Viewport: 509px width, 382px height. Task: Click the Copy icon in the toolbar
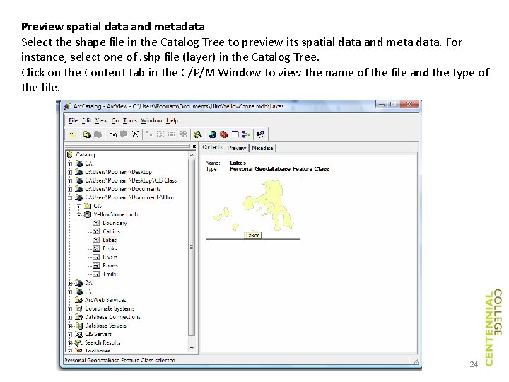[113, 134]
